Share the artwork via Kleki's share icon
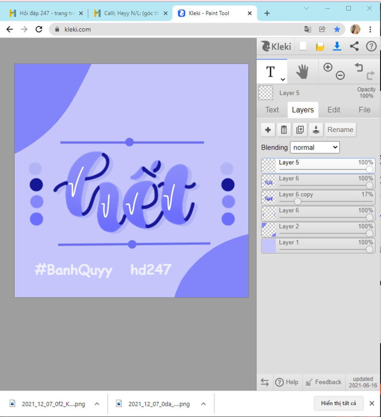Viewport: 381px width, 417px height. 354,46
